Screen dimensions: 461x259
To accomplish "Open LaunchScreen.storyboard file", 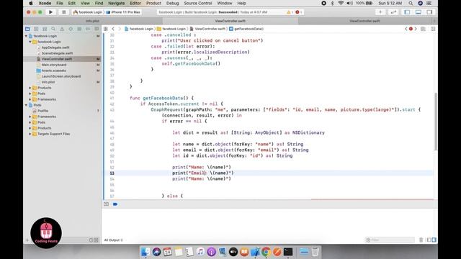I will pos(61,76).
